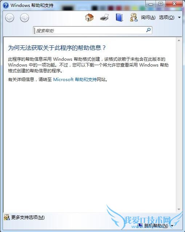Click inside the 搜索帮助 search field
185x232 pixels.
coord(90,30)
